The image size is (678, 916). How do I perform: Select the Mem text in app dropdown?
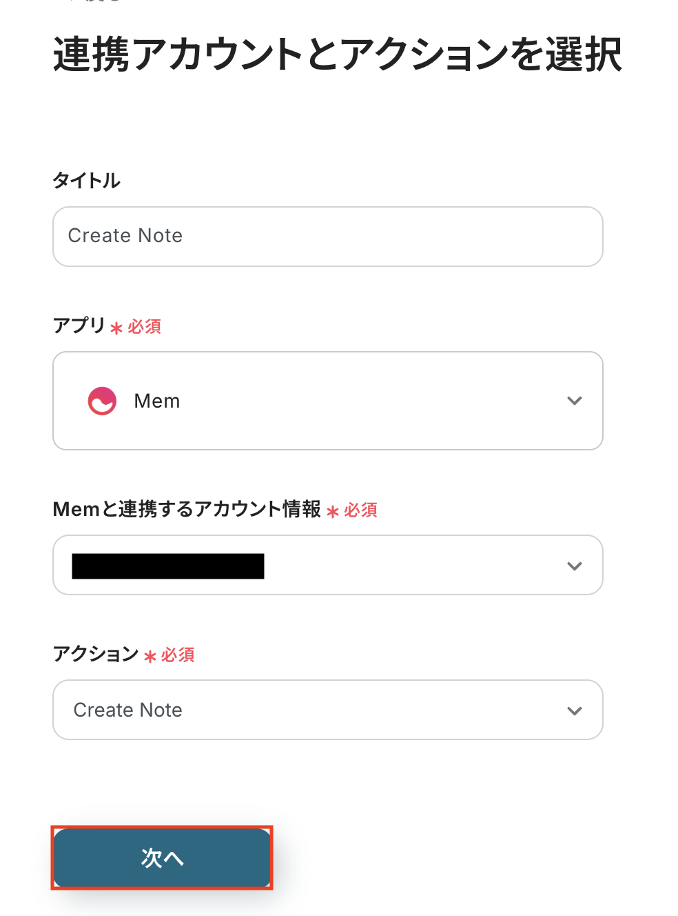point(157,401)
